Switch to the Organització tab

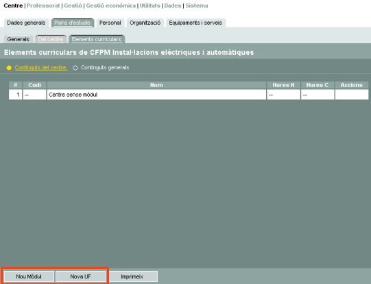coord(145,23)
